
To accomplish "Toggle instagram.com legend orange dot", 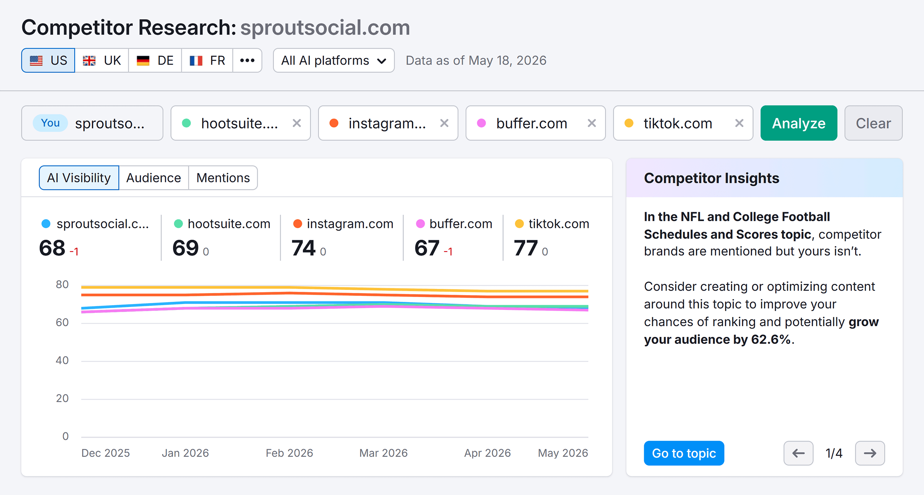I will coord(298,223).
